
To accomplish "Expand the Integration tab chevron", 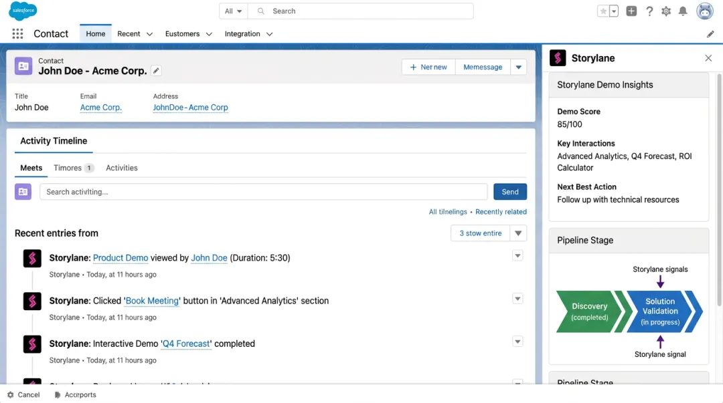I will [x=269, y=34].
